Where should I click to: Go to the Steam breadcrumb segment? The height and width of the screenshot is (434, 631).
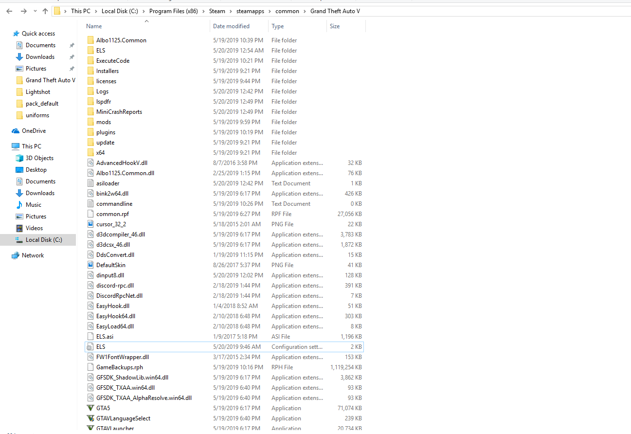point(217,11)
